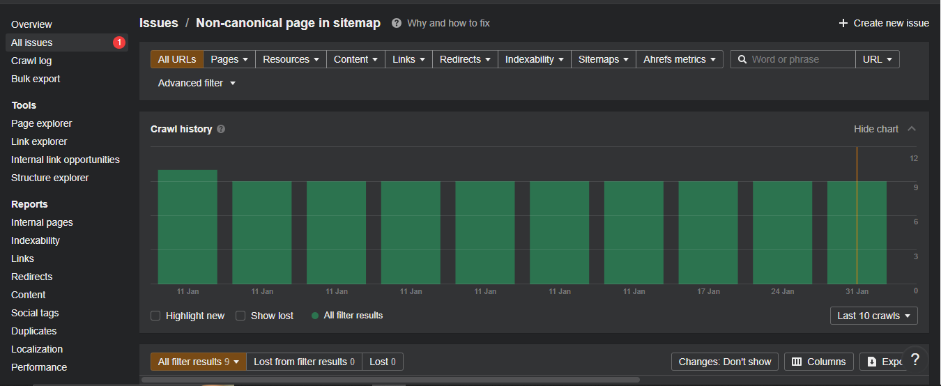This screenshot has width=941, height=386.
Task: Open the Resources filter dropdown
Action: tap(291, 59)
